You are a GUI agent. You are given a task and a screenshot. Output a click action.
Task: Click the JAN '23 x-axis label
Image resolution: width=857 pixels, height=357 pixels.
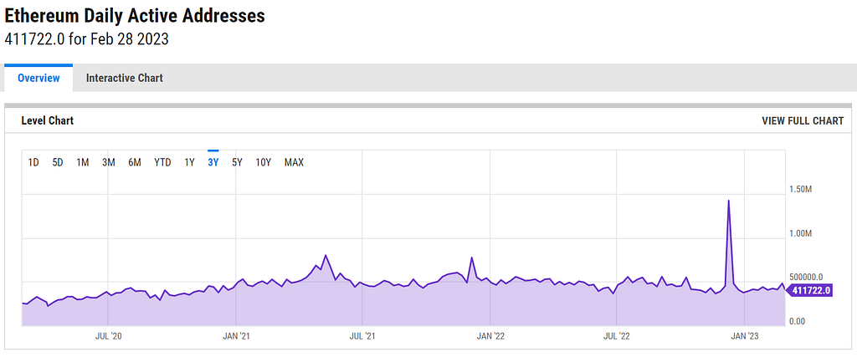(x=745, y=336)
